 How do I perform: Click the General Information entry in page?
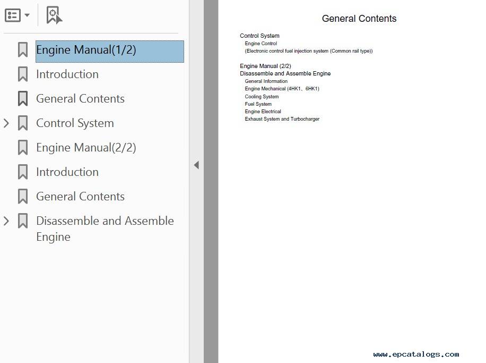[x=266, y=81]
